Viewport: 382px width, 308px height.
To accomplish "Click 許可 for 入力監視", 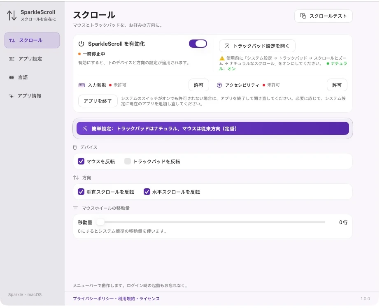I will tap(199, 85).
